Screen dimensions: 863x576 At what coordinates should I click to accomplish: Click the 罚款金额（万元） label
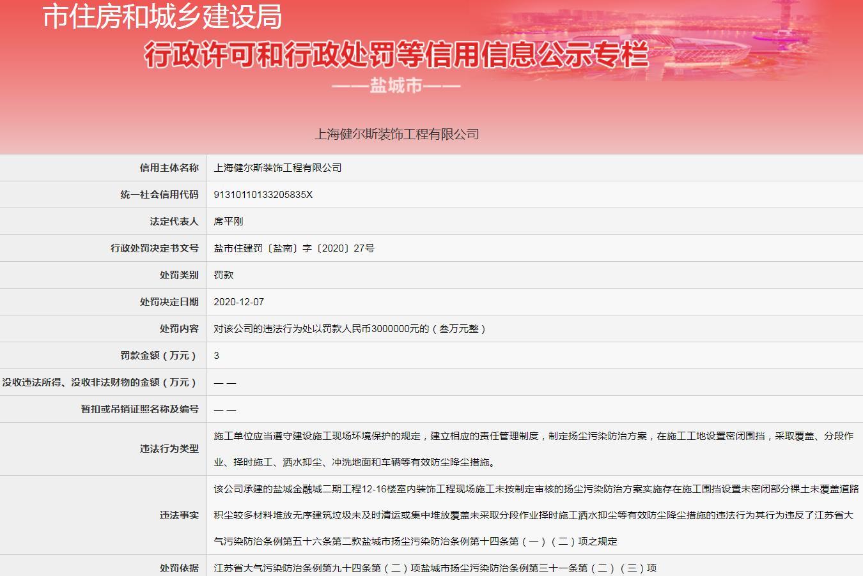[159, 355]
